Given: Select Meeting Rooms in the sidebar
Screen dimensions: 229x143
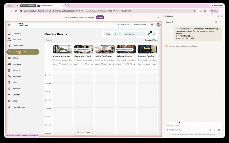Looking at the screenshot, I should [23, 52].
